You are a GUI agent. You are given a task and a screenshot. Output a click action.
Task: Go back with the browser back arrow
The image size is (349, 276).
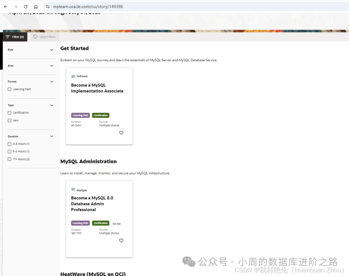6,7
